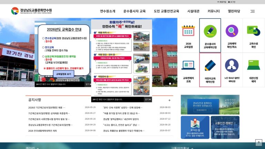Expand 공지사항 with the plus icon
The height and width of the screenshot is (149, 265).
[169, 100]
